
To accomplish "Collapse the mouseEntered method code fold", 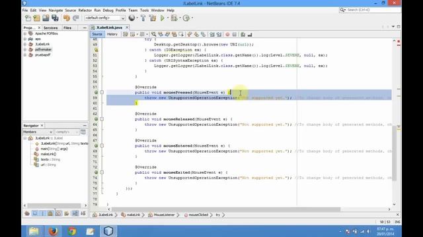I will (x=102, y=145).
